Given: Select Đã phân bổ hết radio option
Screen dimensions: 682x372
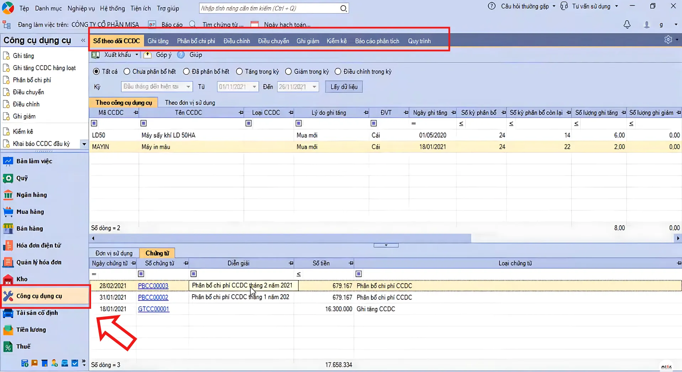Looking at the screenshot, I should 186,71.
